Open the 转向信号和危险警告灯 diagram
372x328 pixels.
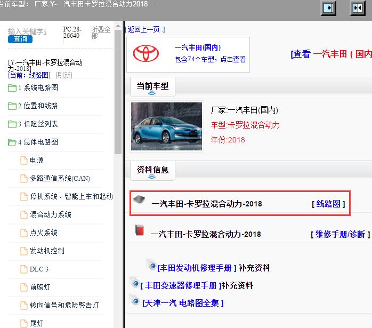64,305
